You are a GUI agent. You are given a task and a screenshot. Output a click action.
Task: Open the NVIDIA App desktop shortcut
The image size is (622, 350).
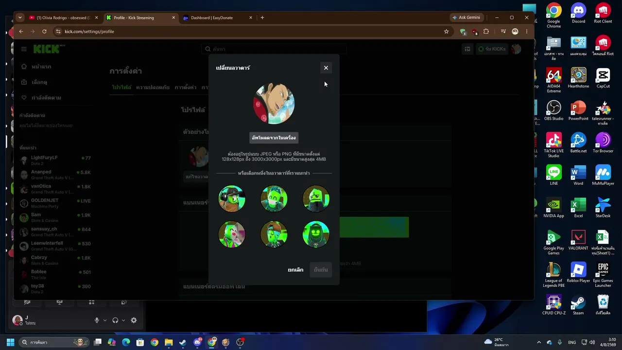click(x=553, y=208)
